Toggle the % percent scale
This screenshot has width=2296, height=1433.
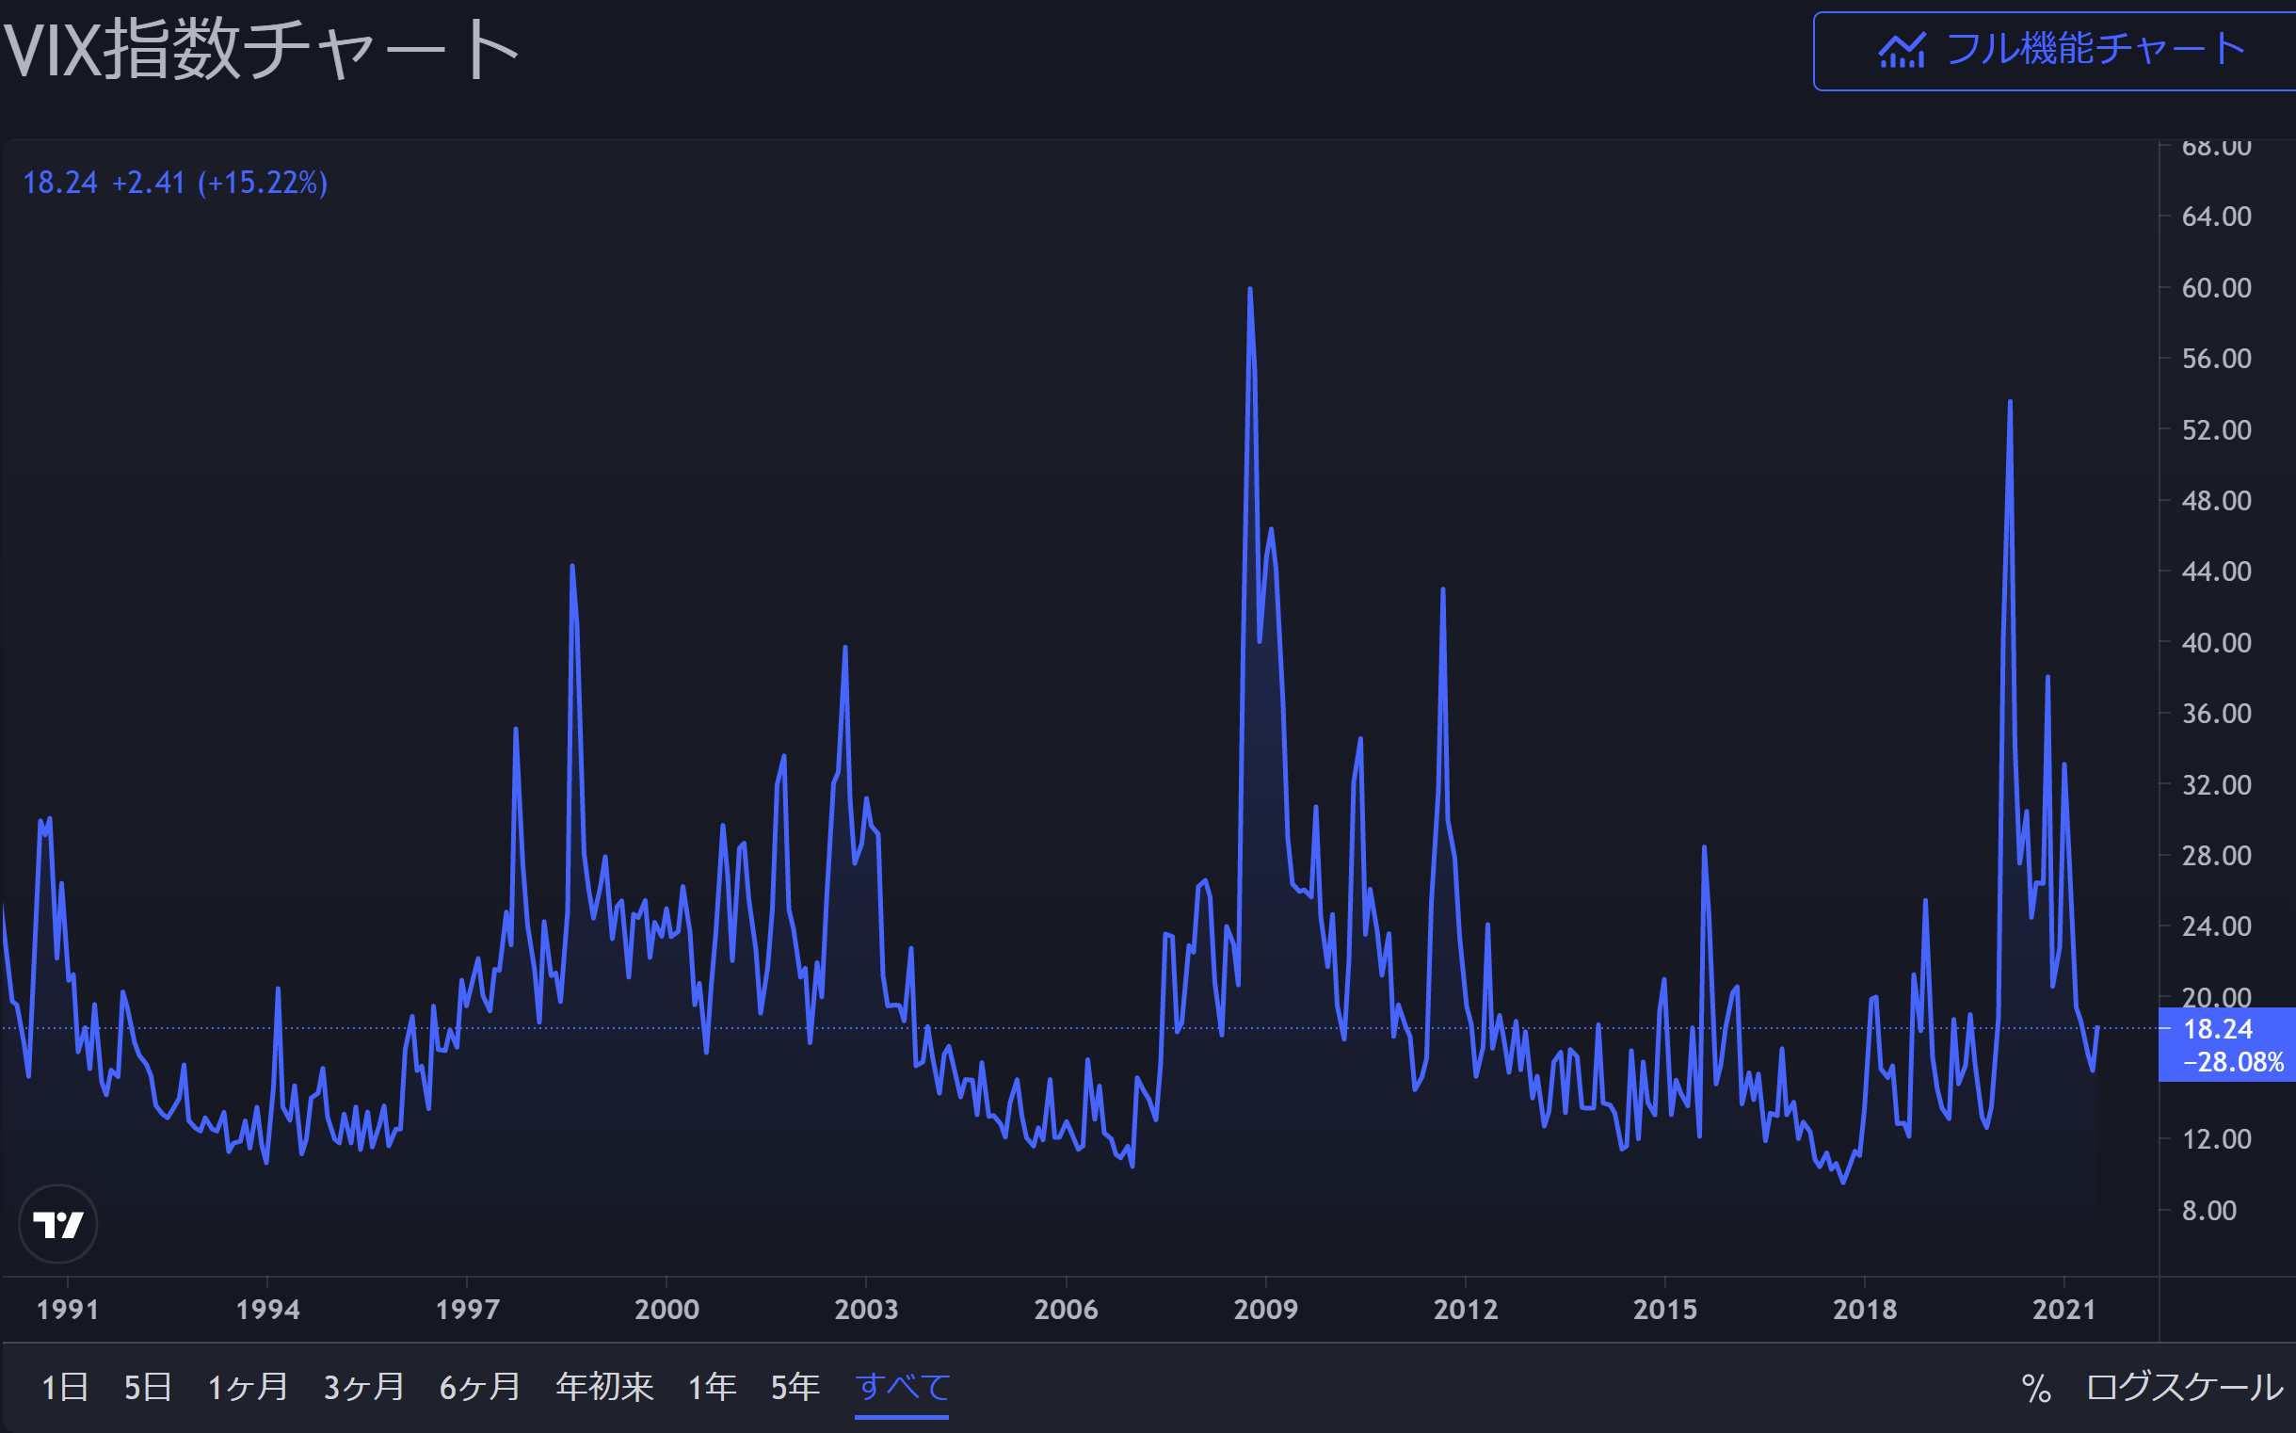click(x=2036, y=1389)
